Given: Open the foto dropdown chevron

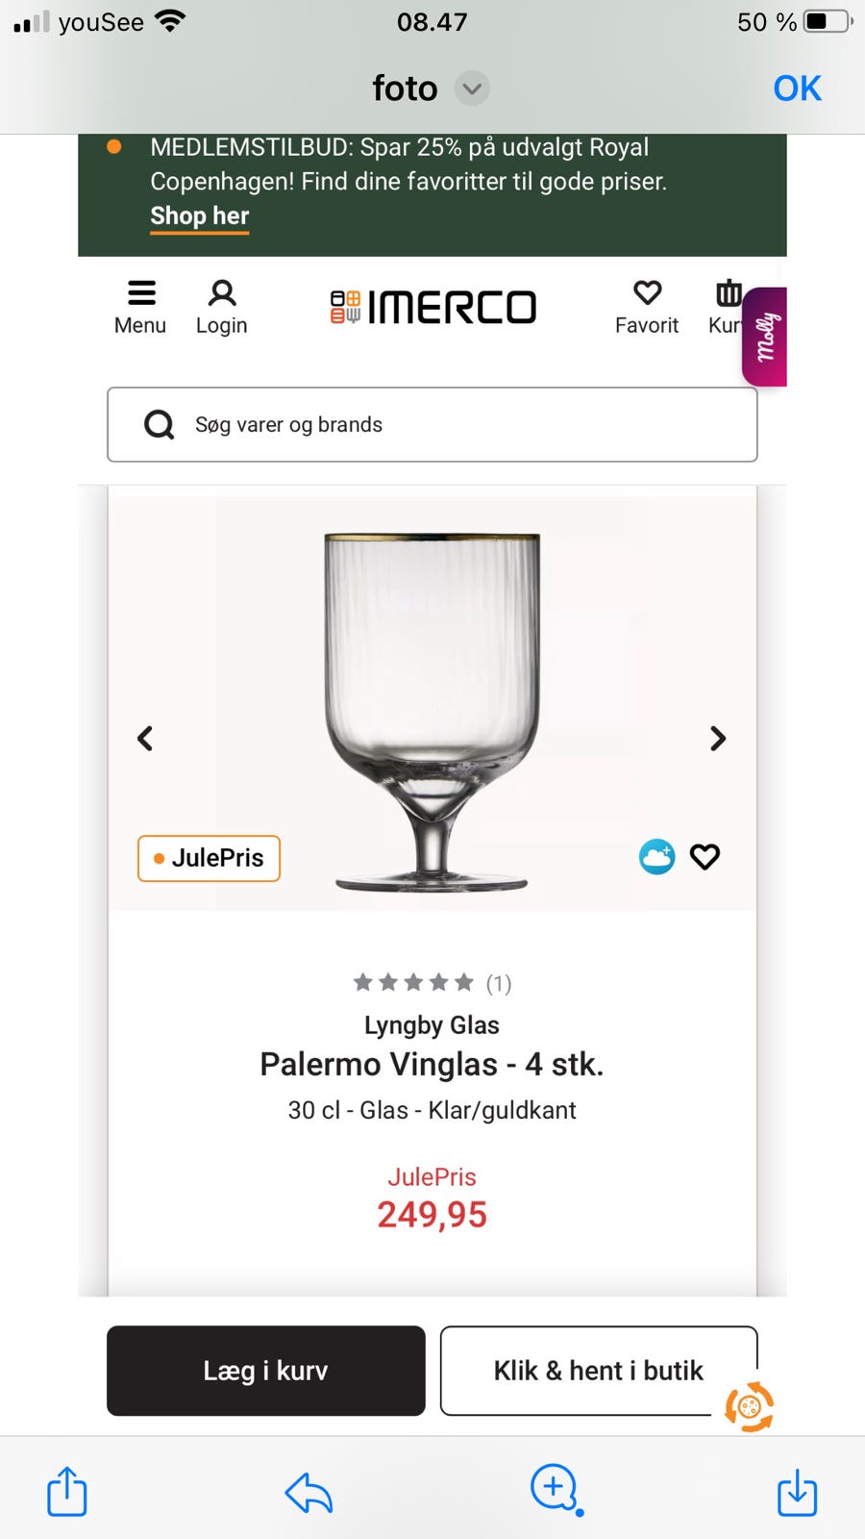Looking at the screenshot, I should 471,88.
